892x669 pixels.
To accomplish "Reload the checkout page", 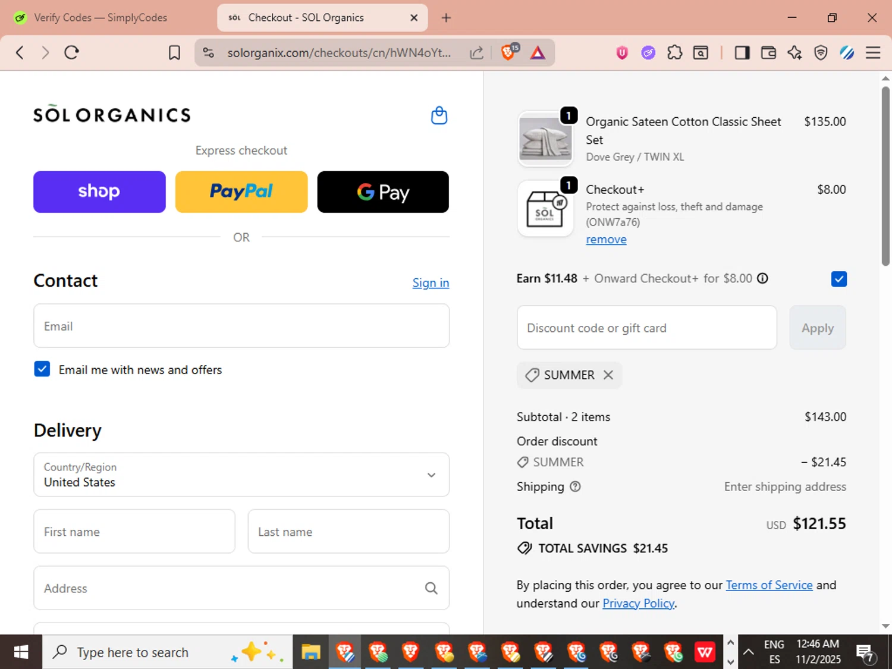I will pyautogui.click(x=72, y=52).
